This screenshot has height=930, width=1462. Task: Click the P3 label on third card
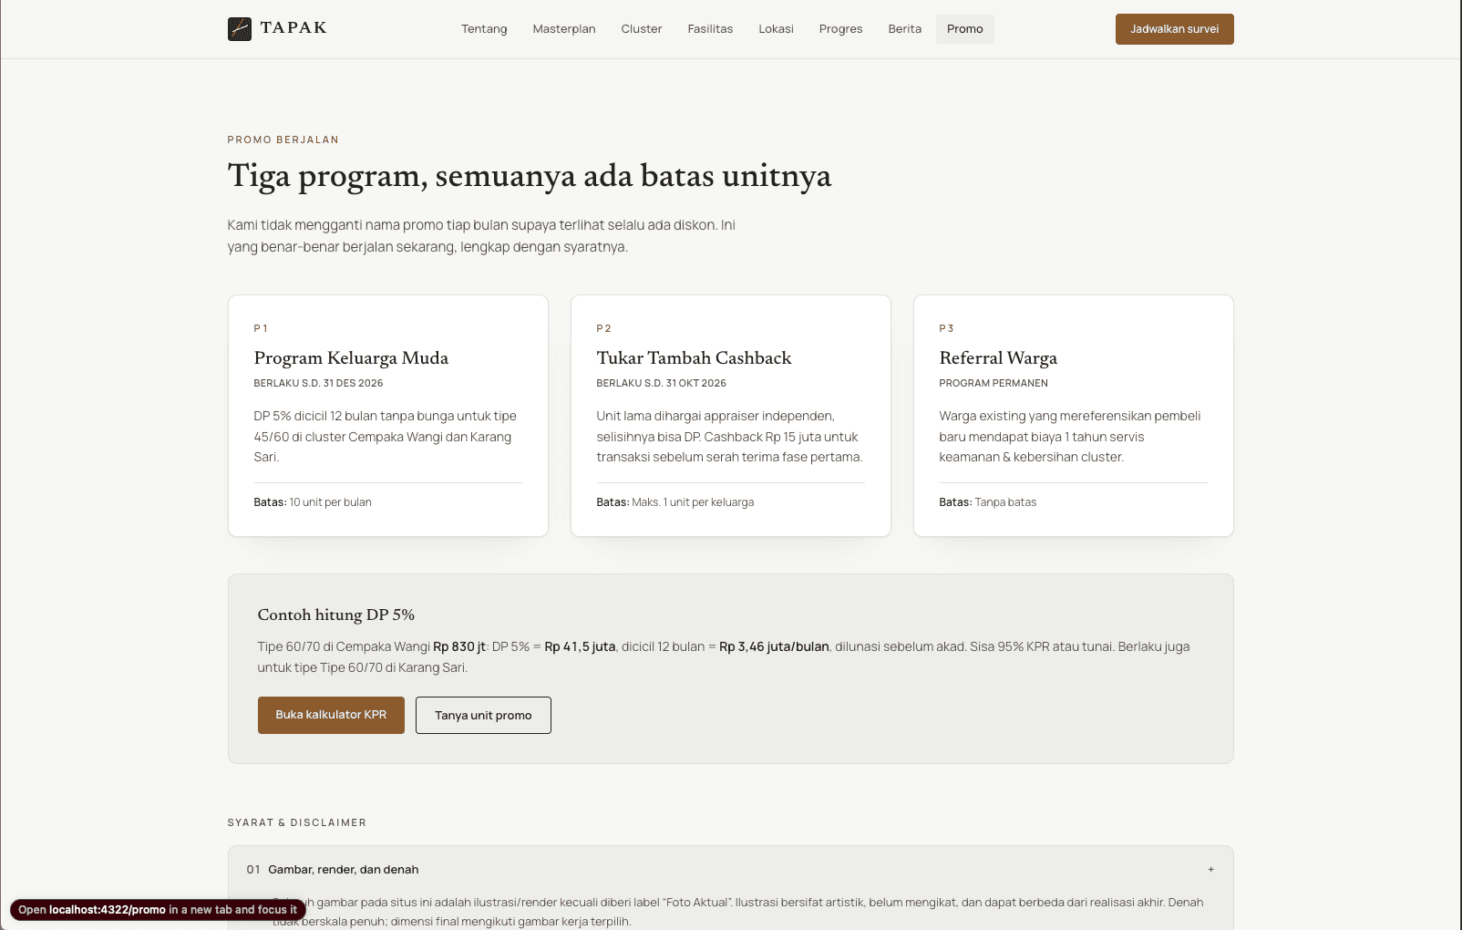coord(946,328)
